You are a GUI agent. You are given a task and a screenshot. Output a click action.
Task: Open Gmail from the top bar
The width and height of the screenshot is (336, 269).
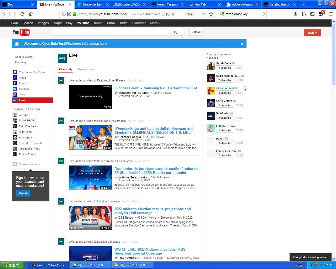click(111, 23)
